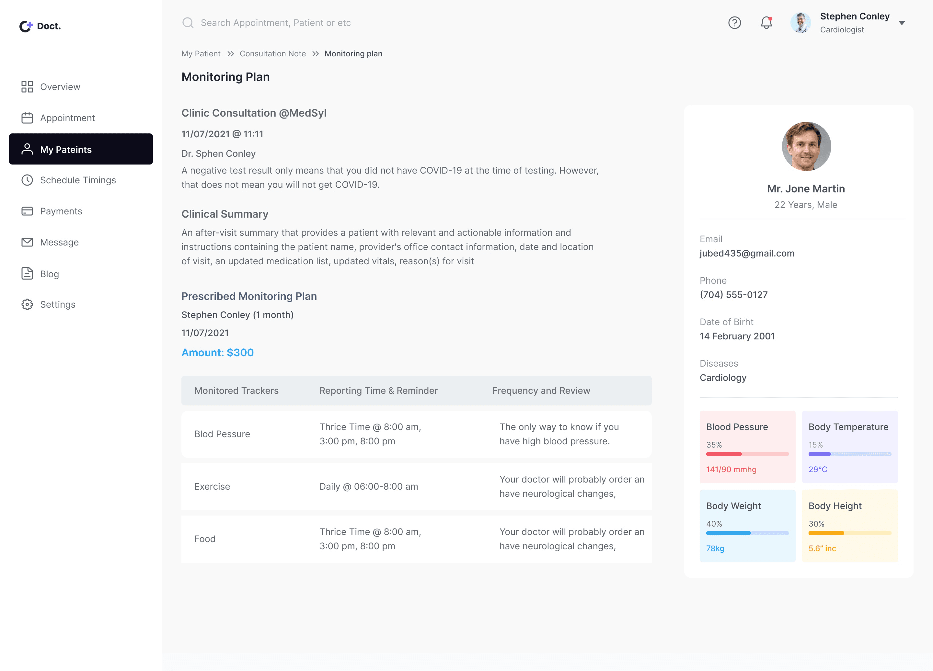Click the Doct. logo icon
The height and width of the screenshot is (671, 933).
(26, 26)
